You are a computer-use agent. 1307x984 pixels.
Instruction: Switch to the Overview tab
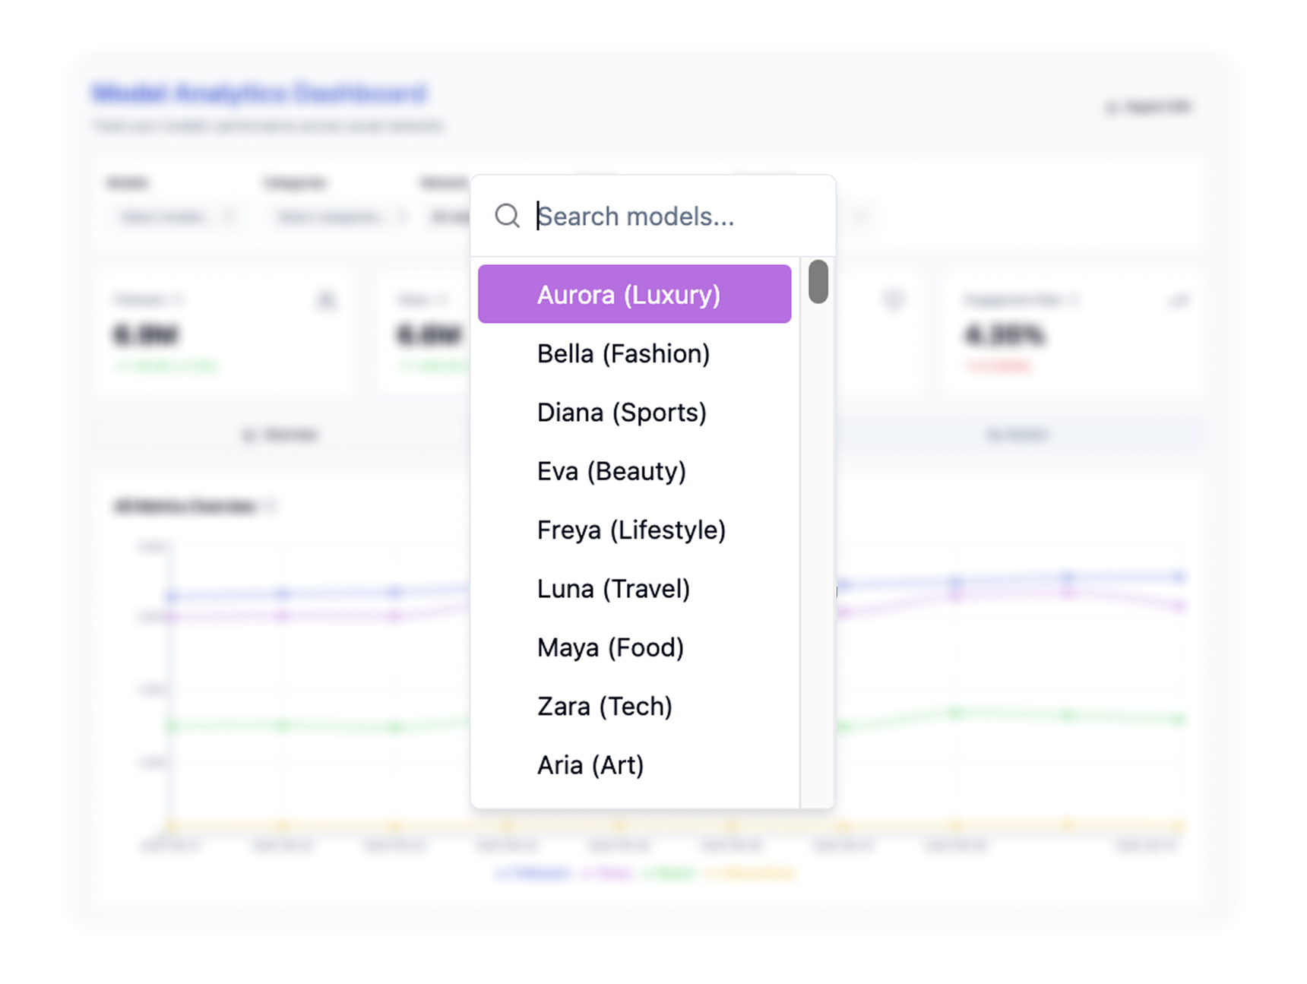pyautogui.click(x=280, y=434)
